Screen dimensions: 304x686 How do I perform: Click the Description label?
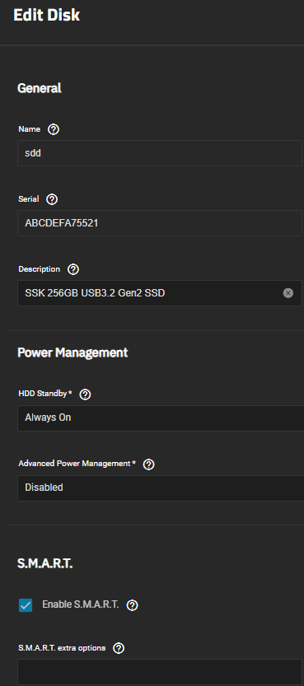tap(39, 269)
